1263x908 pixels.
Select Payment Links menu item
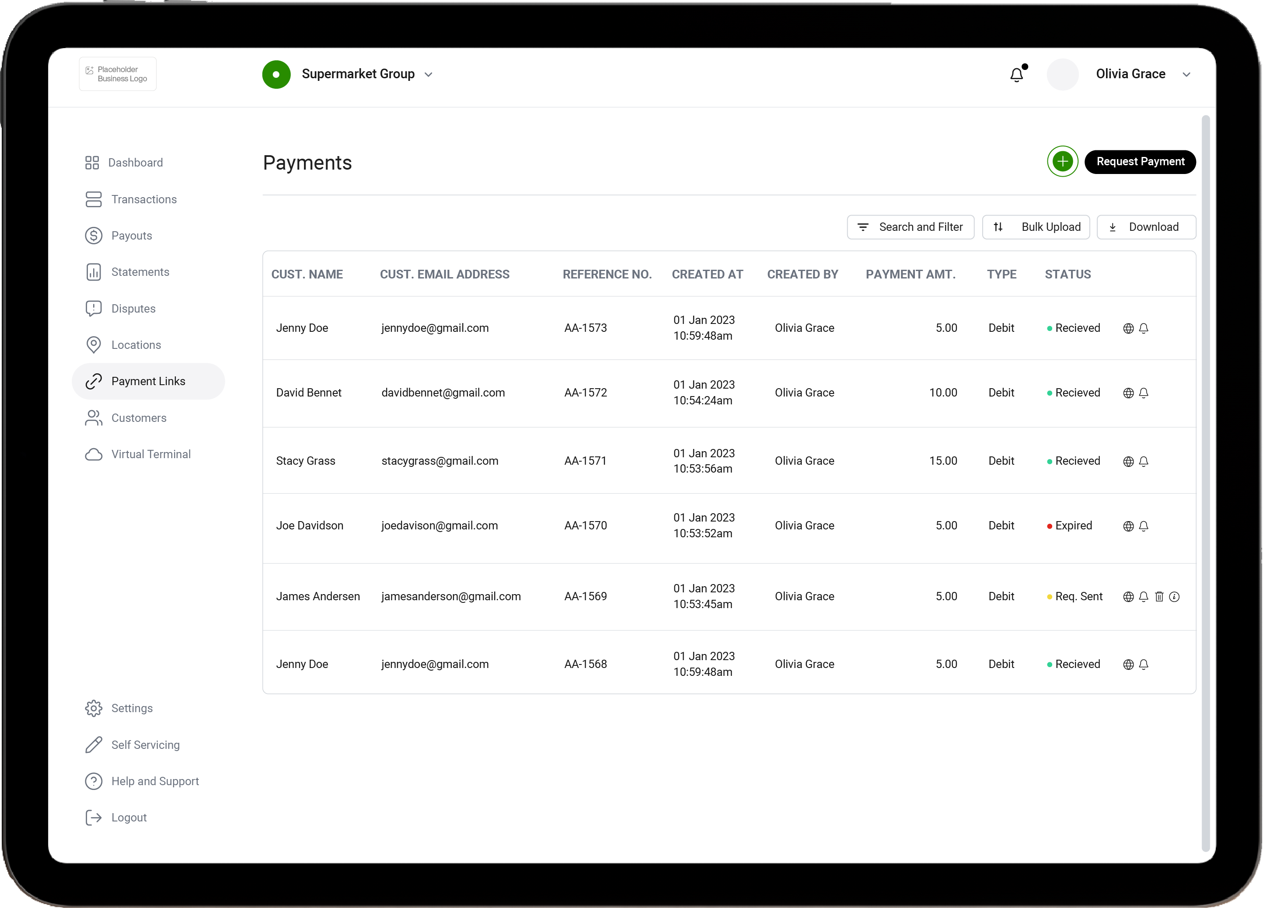(x=148, y=381)
